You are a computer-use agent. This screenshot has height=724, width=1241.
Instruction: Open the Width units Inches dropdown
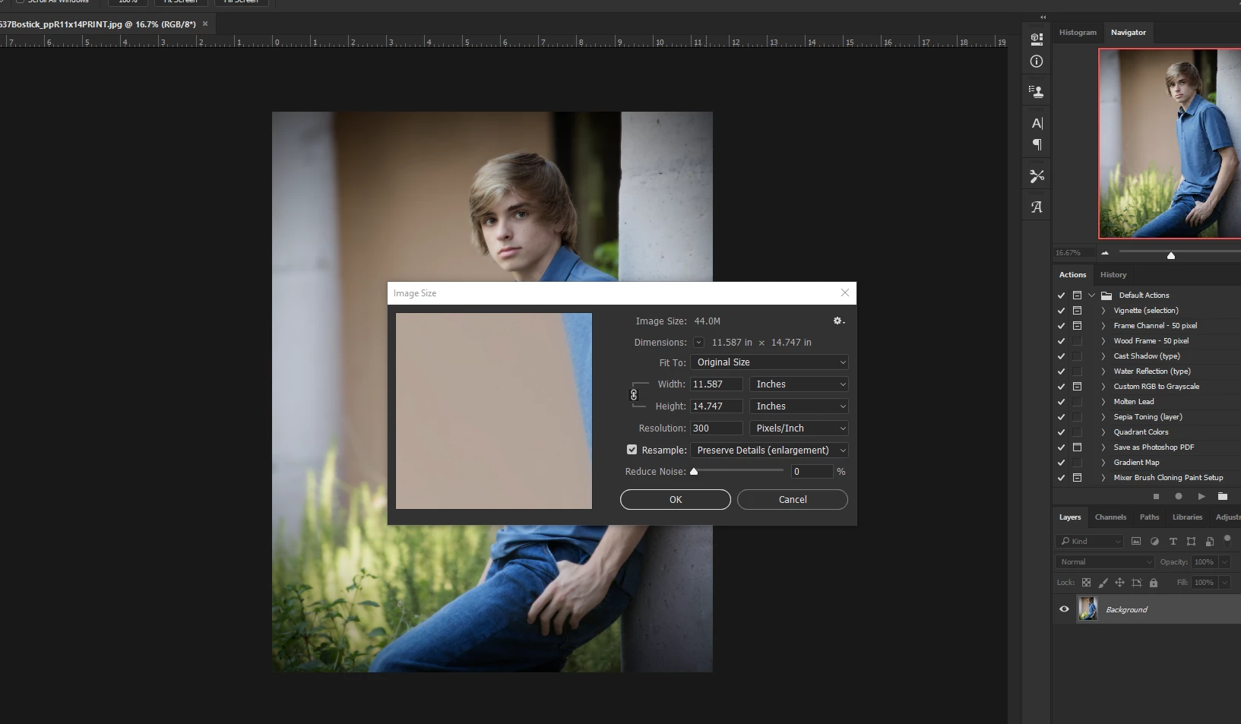pyautogui.click(x=799, y=384)
